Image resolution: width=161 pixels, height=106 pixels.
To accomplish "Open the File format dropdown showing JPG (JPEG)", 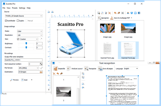I will (29, 68).
